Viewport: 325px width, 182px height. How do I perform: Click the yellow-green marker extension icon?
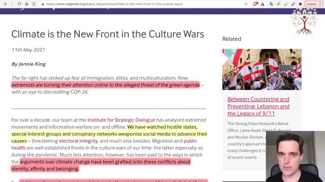click(286, 4)
